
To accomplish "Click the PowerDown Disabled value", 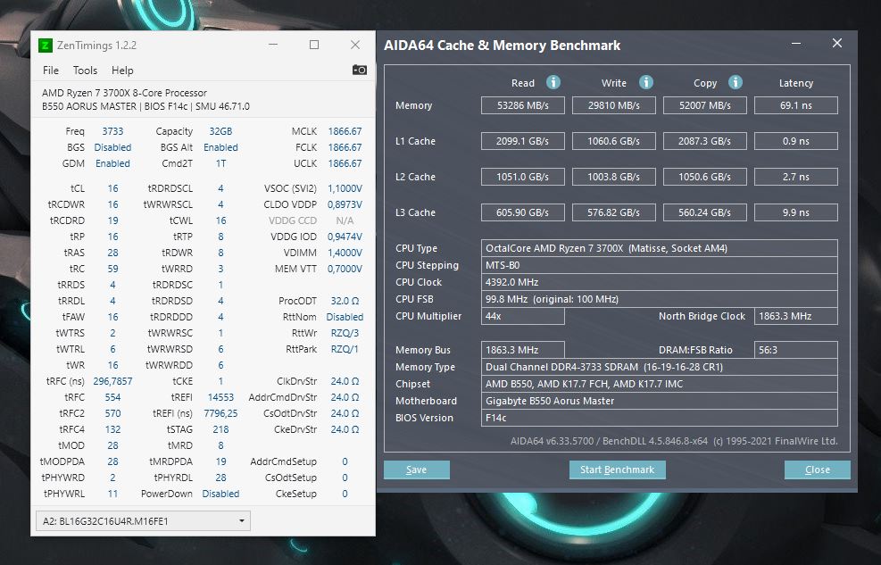I will tap(220, 494).
